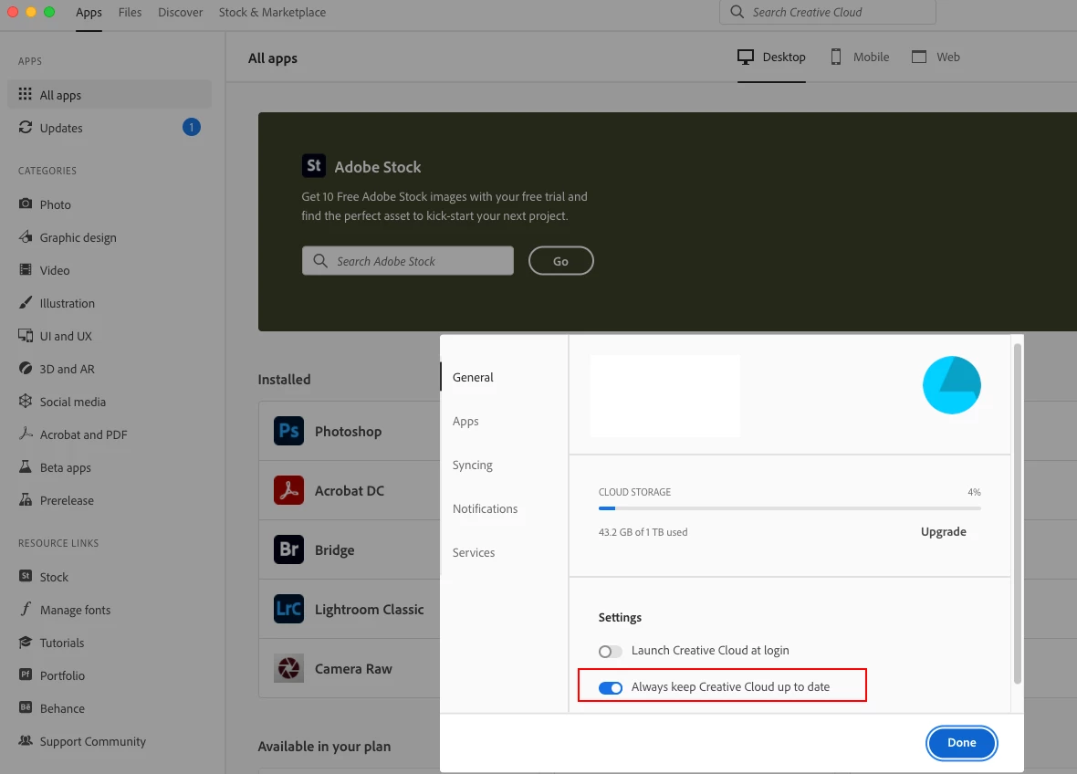This screenshot has height=774, width=1077.
Task: Open Syncing preferences section
Action: point(472,465)
